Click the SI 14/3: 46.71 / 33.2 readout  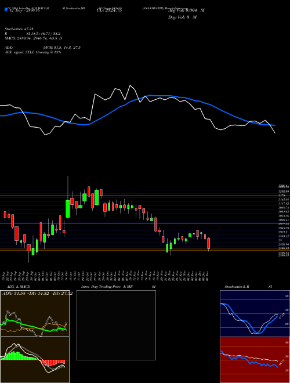[43, 34]
